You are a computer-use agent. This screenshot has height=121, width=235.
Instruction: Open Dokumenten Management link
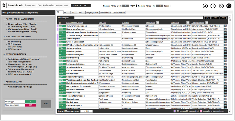pos(20,69)
